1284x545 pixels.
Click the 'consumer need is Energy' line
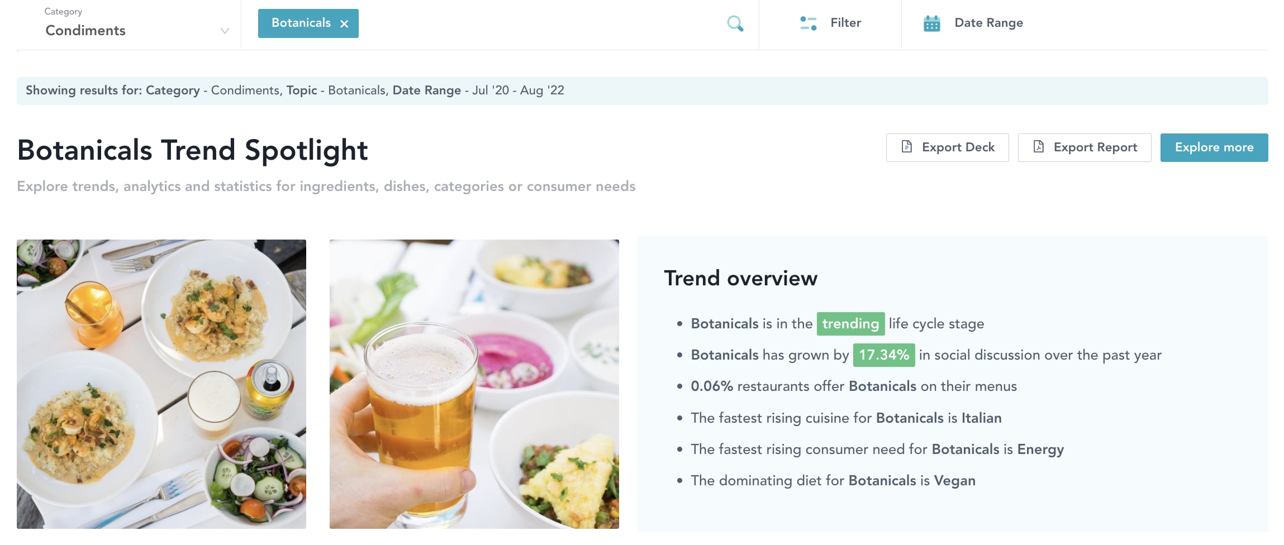point(877,450)
